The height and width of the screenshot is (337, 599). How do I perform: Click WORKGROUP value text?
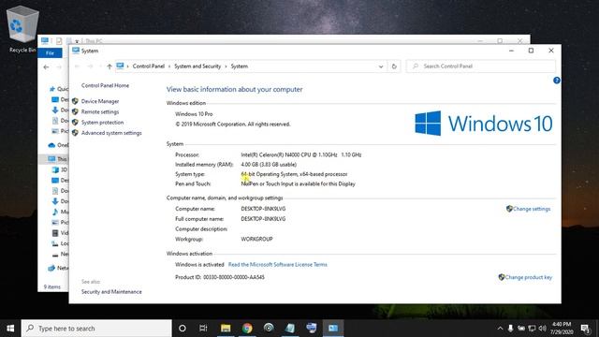(x=256, y=240)
